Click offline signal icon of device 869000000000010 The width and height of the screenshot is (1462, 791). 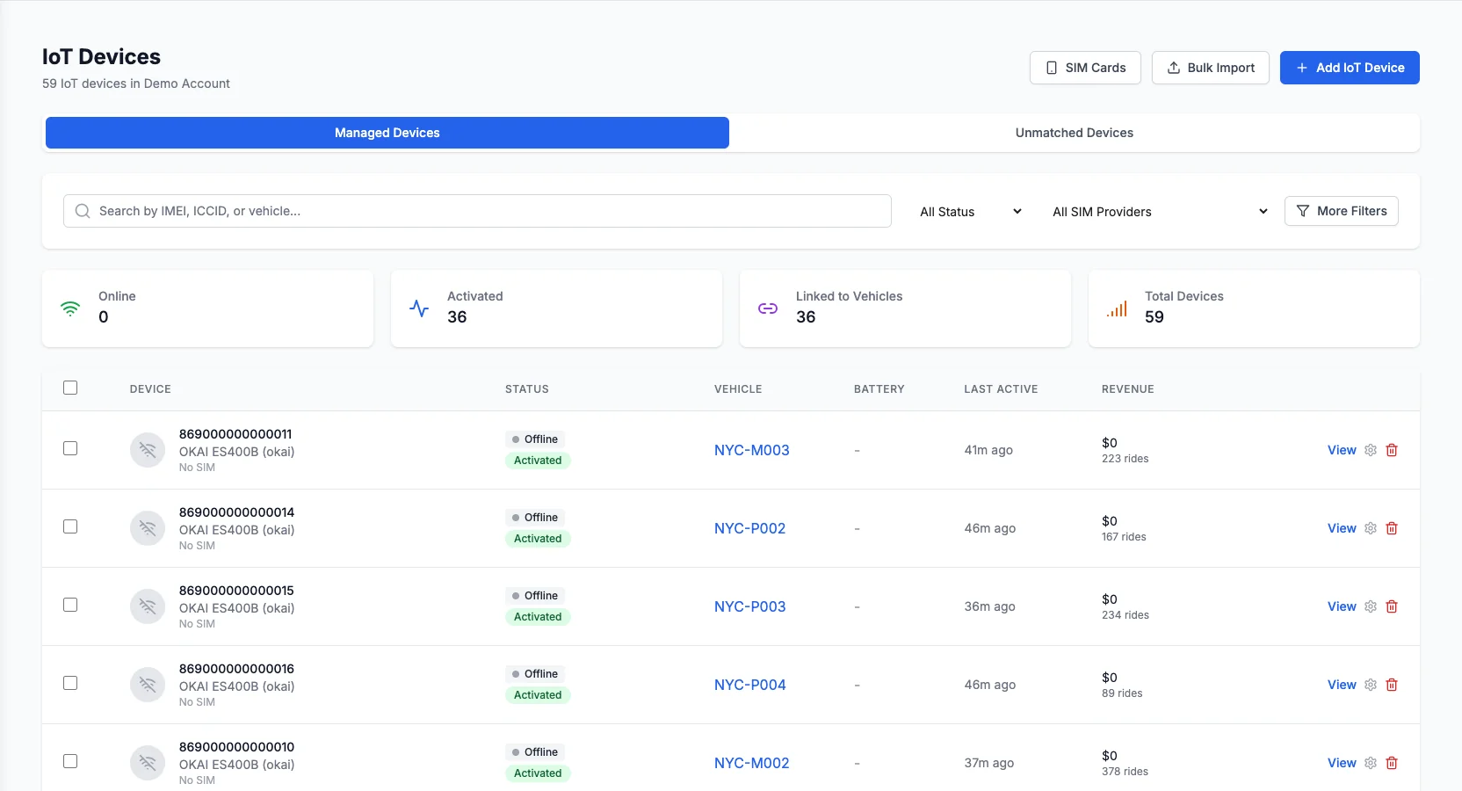[148, 763]
